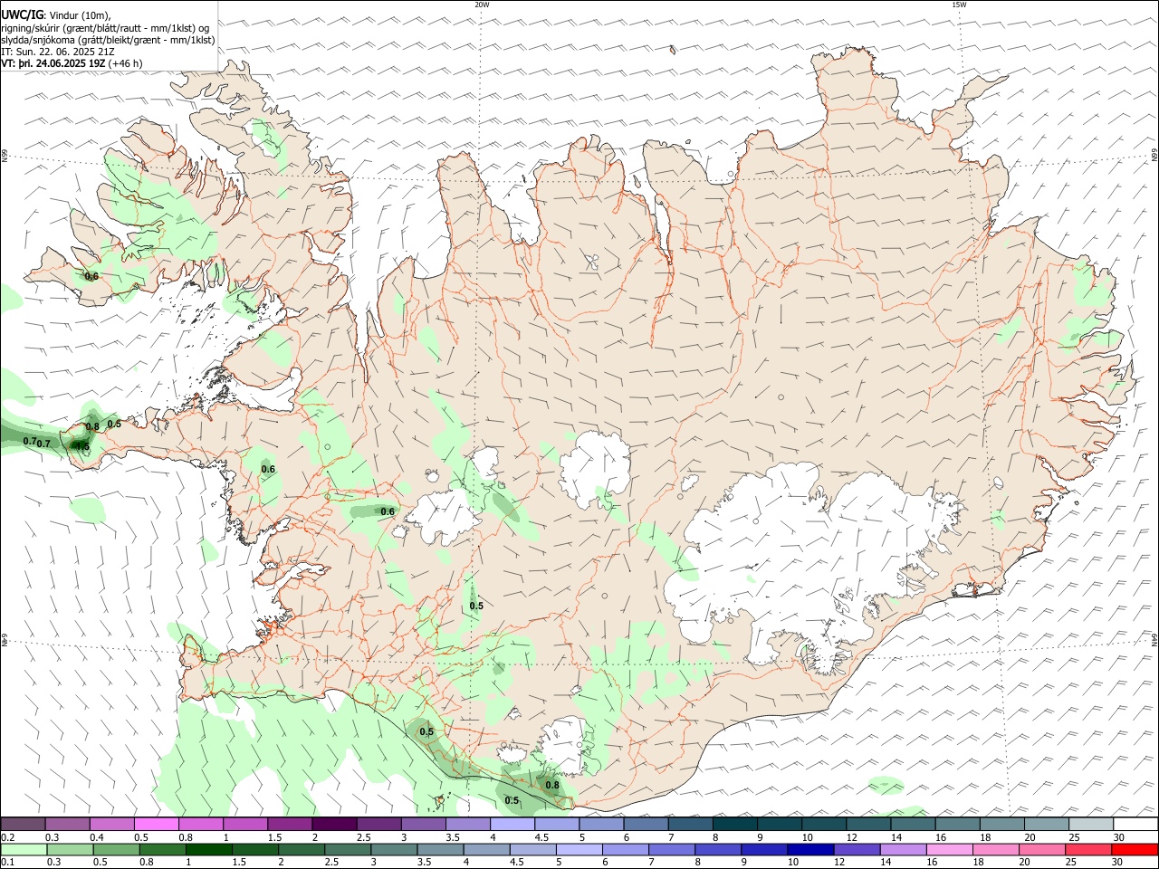Pick the violet 12 rain legend swatch
This screenshot has height=869, width=1159.
(857, 849)
